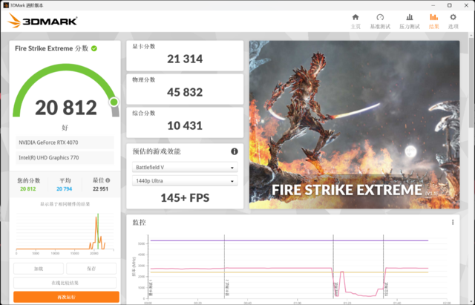Click the 监控 monitoring heading

pos(139,223)
